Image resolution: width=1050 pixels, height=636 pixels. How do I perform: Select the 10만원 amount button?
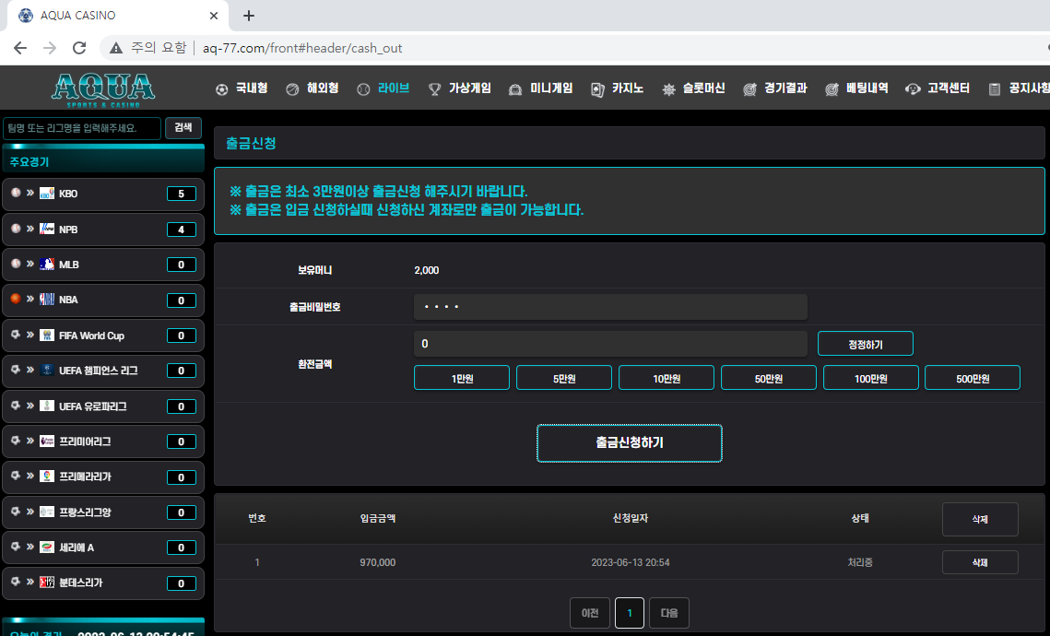pyautogui.click(x=667, y=378)
